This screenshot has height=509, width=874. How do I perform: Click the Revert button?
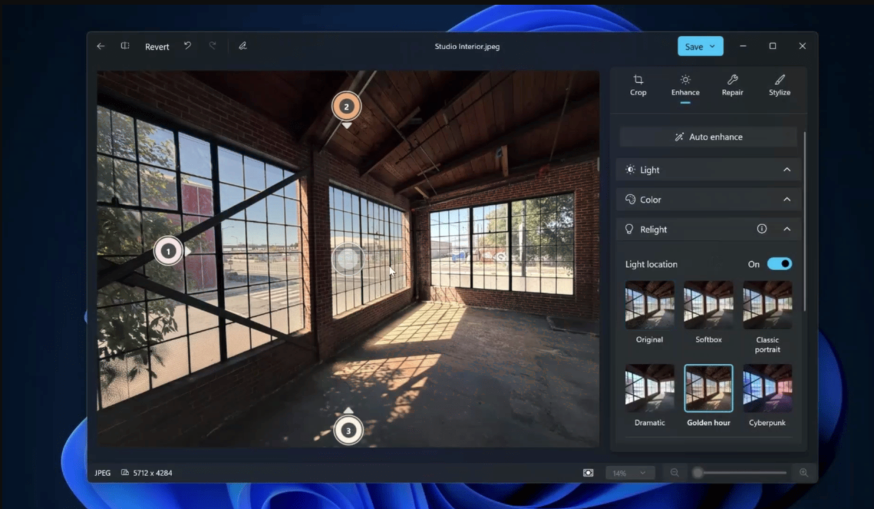[157, 47]
